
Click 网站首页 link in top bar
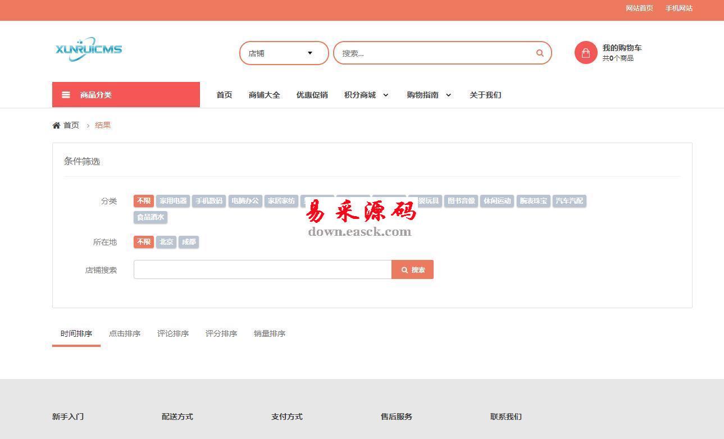639,8
